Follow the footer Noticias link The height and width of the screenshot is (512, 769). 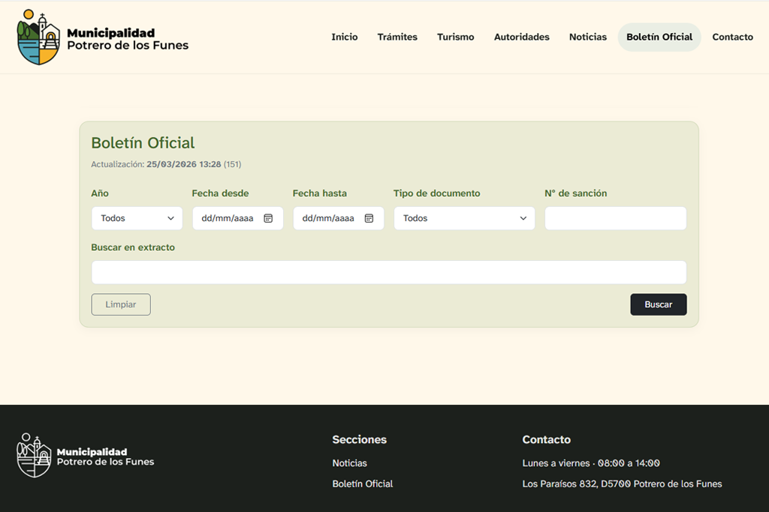tap(350, 463)
